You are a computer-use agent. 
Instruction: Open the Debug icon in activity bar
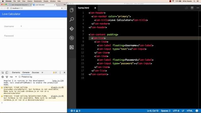(72, 38)
